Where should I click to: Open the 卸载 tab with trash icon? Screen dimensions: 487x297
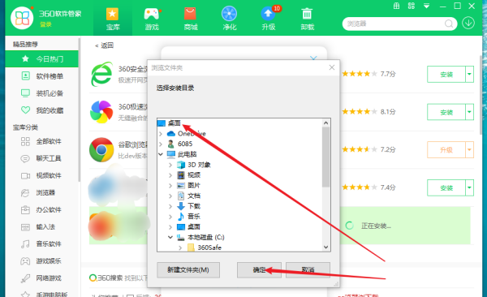point(307,19)
